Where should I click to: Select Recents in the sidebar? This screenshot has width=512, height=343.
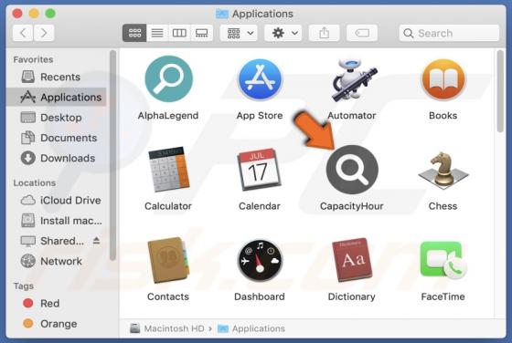click(56, 77)
